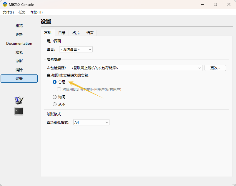Select the 总是 (Always) radio button
The height and width of the screenshot is (186, 236).
tap(54, 82)
